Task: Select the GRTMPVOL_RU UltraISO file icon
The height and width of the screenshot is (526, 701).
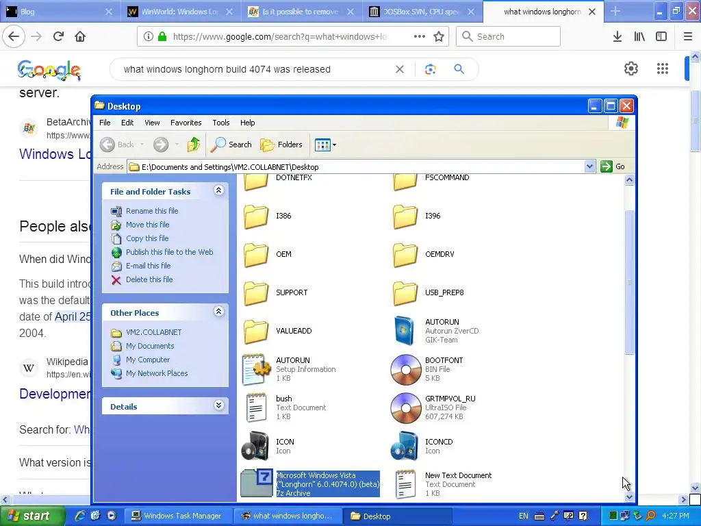Action: [x=405, y=408]
